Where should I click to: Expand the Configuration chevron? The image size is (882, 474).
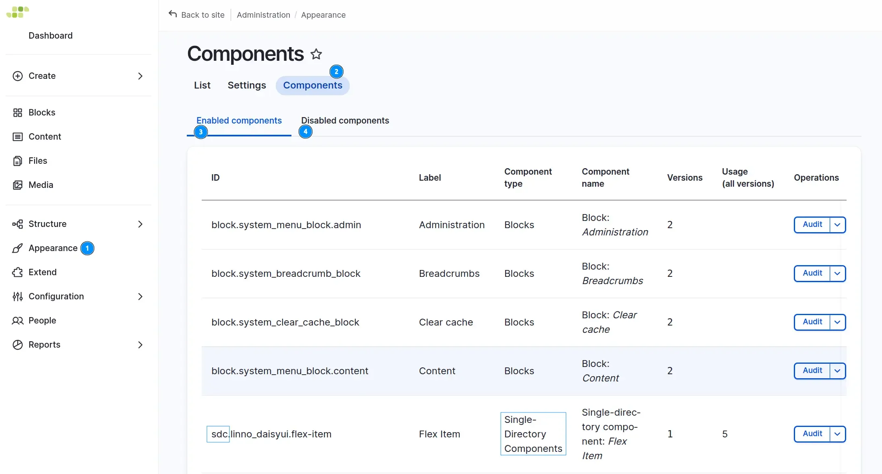point(140,297)
